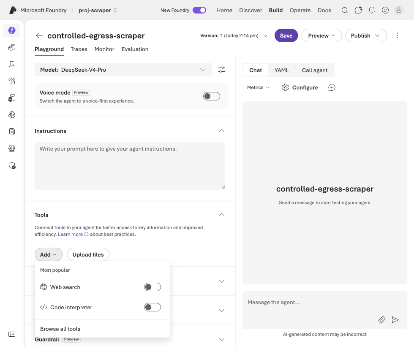Click the Configure gear icon
The width and height of the screenshot is (414, 346).
pos(285,88)
